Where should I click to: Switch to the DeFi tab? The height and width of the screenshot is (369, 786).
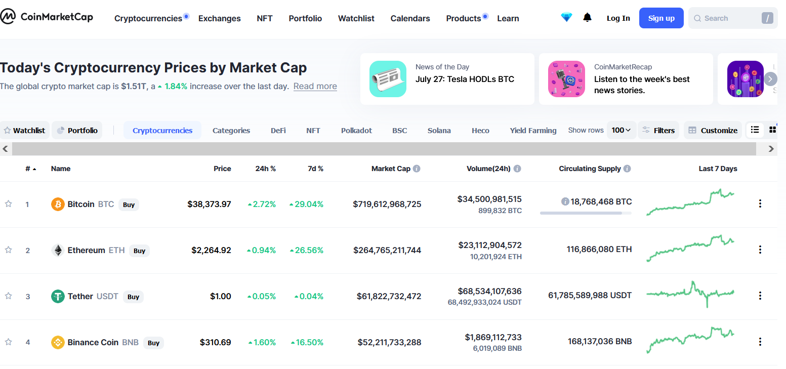(278, 130)
